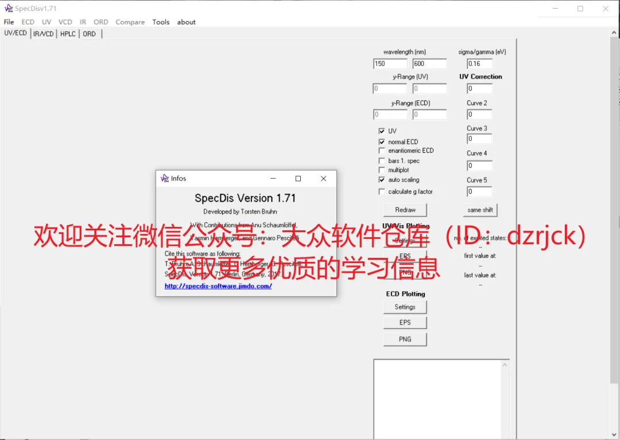Maximize the Infos dialog
620x440 pixels.
coord(298,179)
